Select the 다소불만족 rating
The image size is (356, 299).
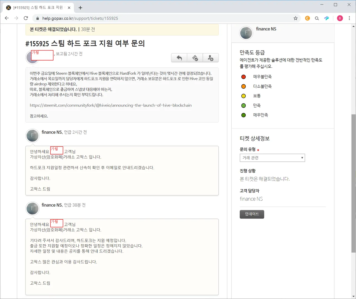coord(243,87)
